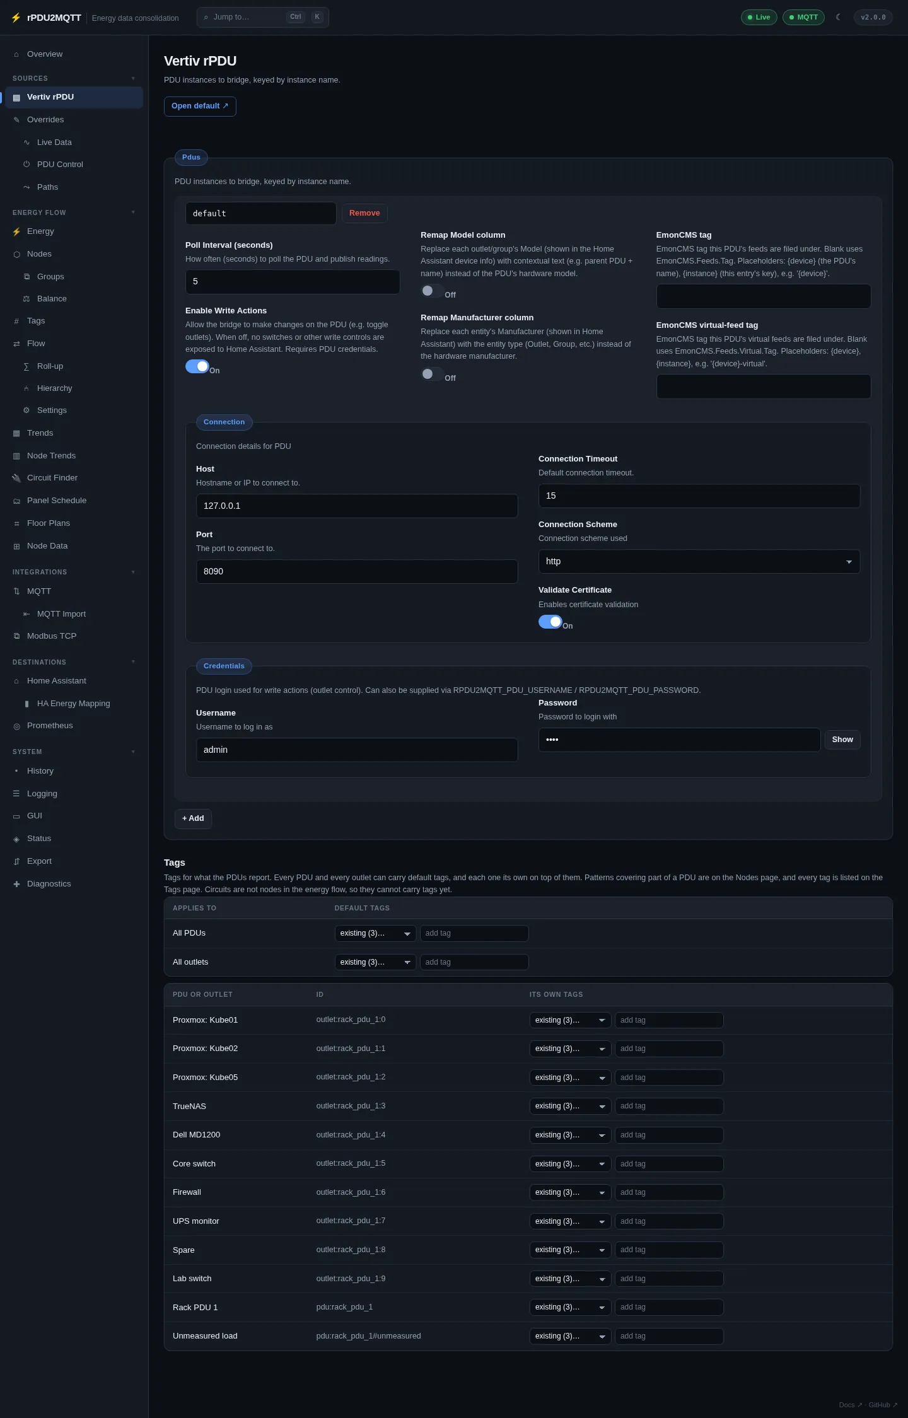Screen dimensions: 908x1418
Task: Toggle dark mode moon icon
Action: 839,17
